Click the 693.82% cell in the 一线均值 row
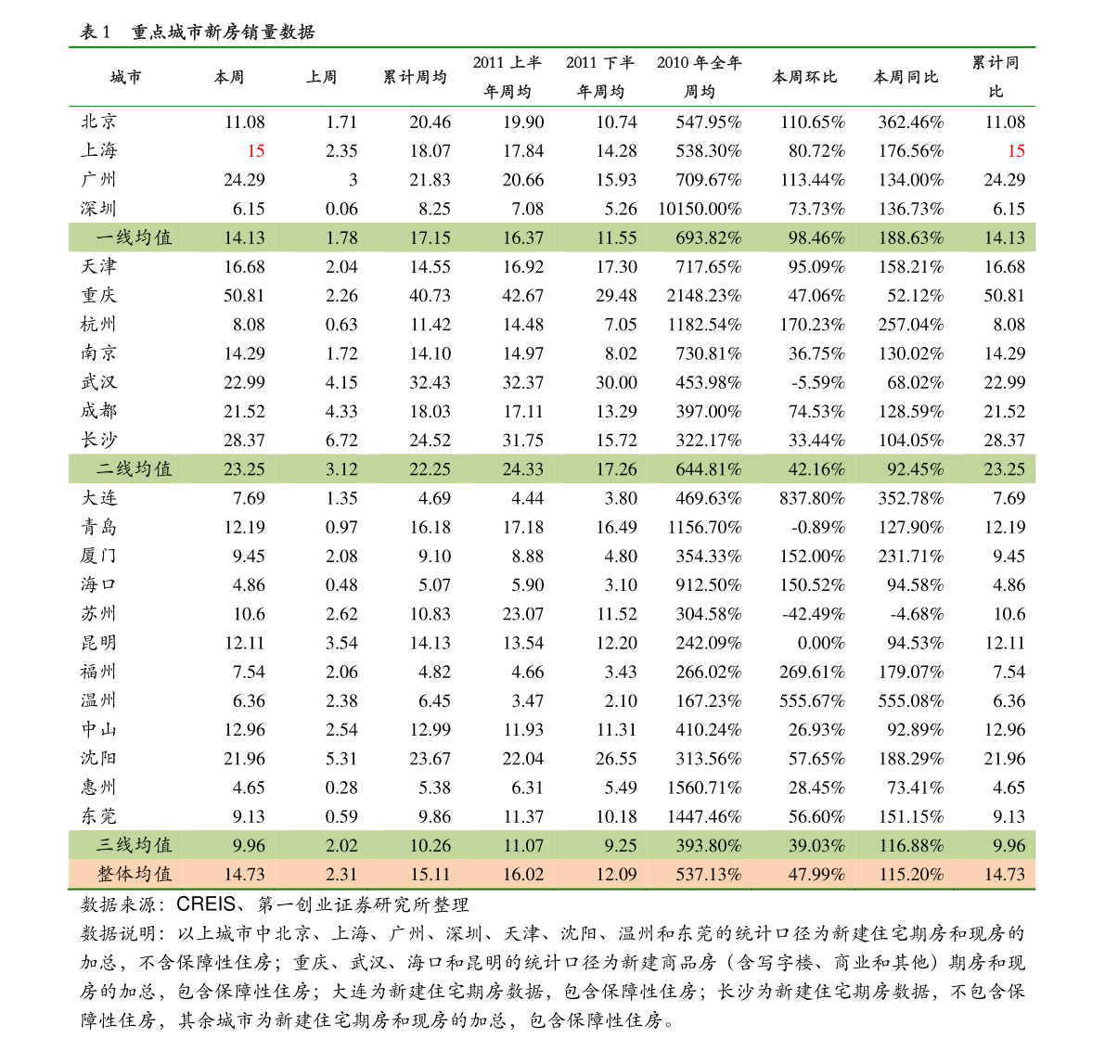This screenshot has height=1051, width=1105. [708, 238]
